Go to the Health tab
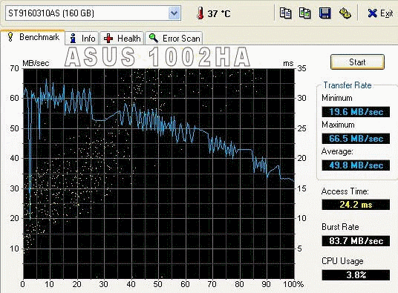Viewport: 398px width, 293px height. [122, 39]
